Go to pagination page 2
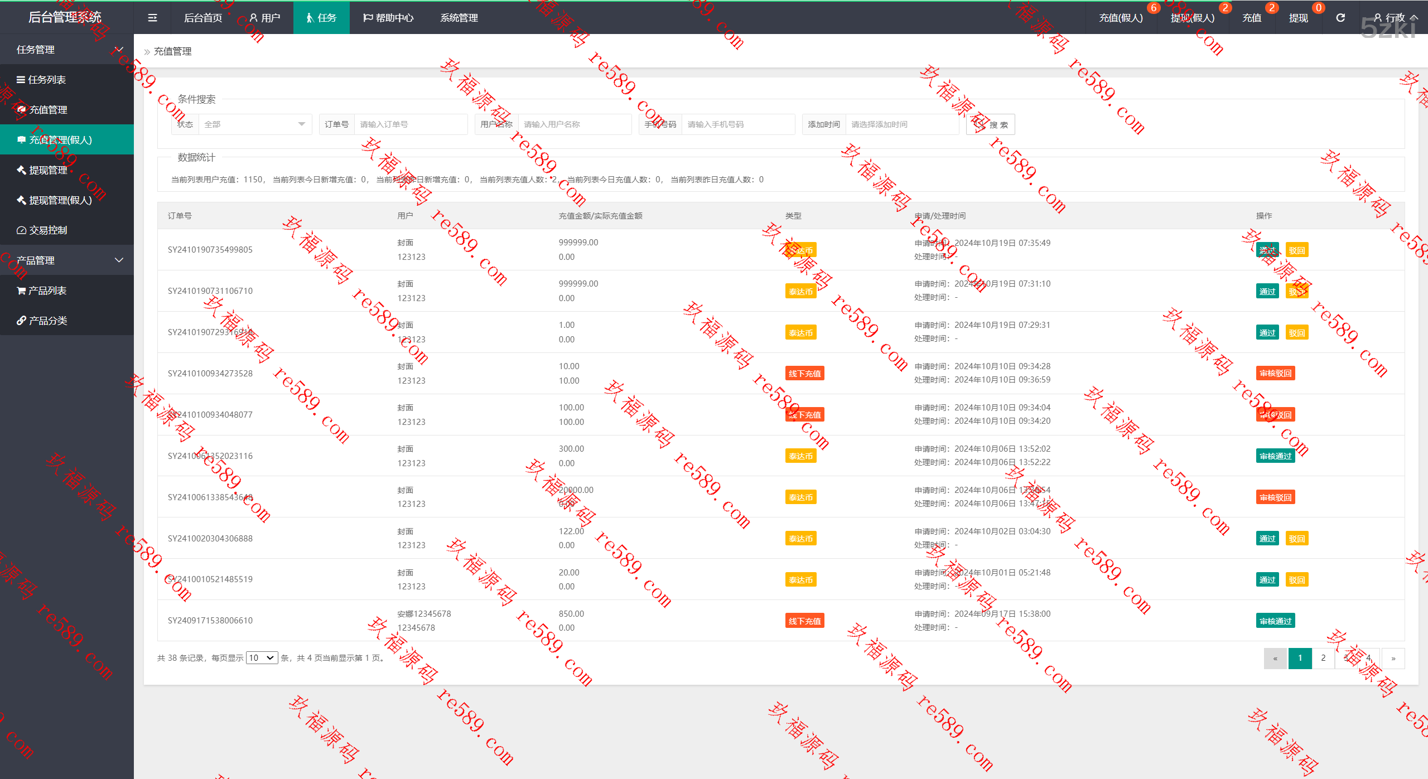Viewport: 1428px width, 779px height. 1323,658
